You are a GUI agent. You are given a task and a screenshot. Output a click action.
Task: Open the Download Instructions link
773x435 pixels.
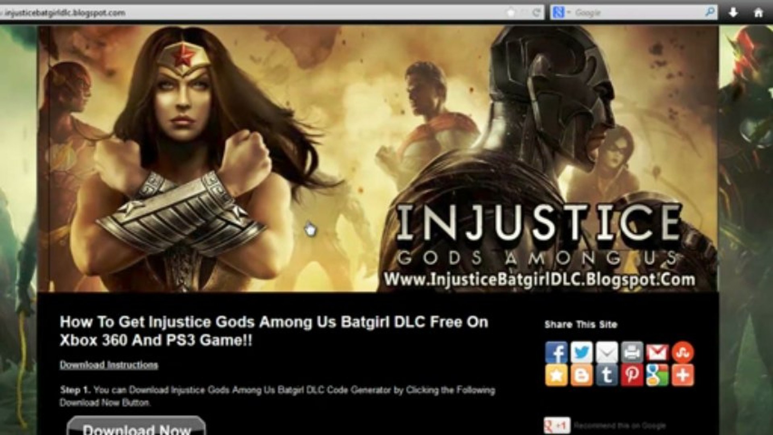[x=109, y=365]
